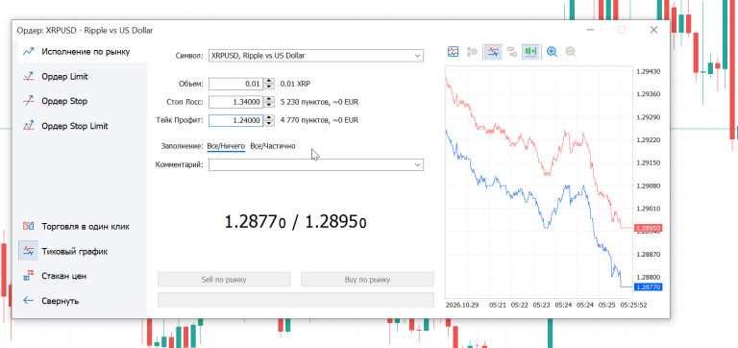The height and width of the screenshot is (348, 738).
Task: Lower Take Profit with the down arrow
Action: pos(269,123)
